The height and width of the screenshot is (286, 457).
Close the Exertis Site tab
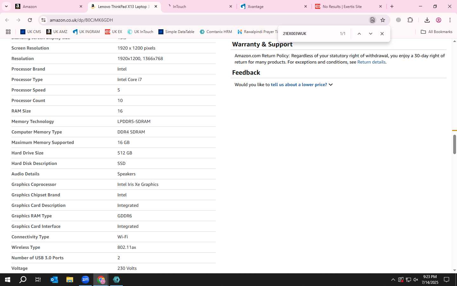coord(381,6)
